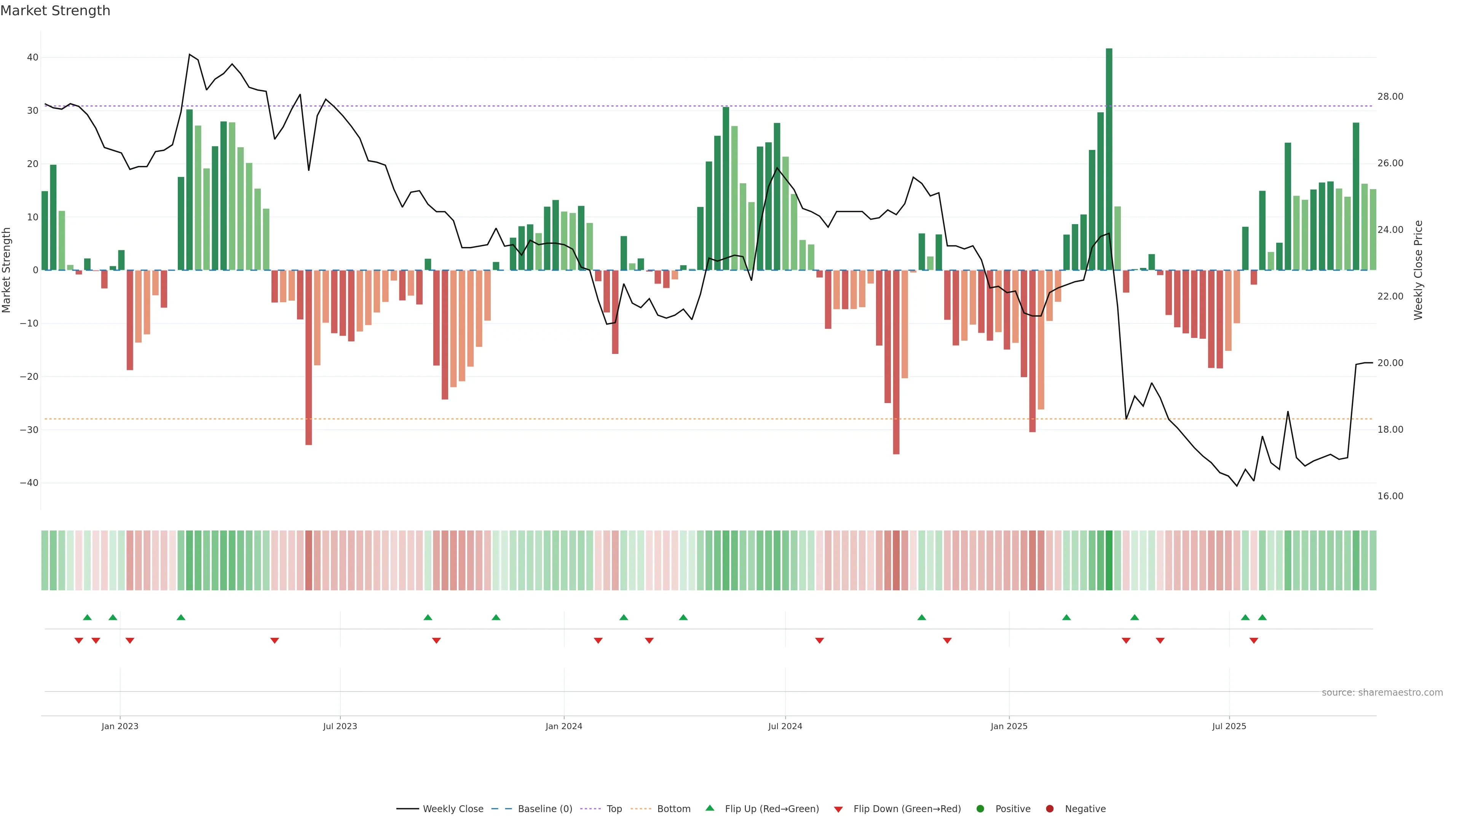Click the first flip-up triangle before Jan 2023
This screenshot has height=822, width=1462.
pyautogui.click(x=88, y=617)
